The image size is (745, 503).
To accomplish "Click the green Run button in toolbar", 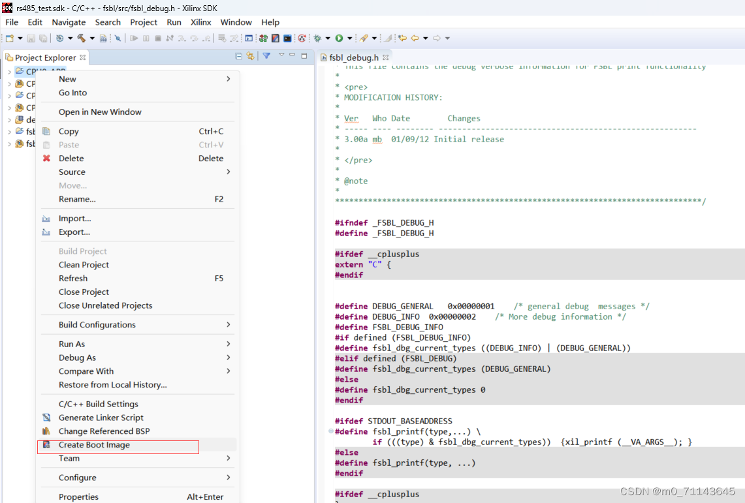I will click(339, 38).
